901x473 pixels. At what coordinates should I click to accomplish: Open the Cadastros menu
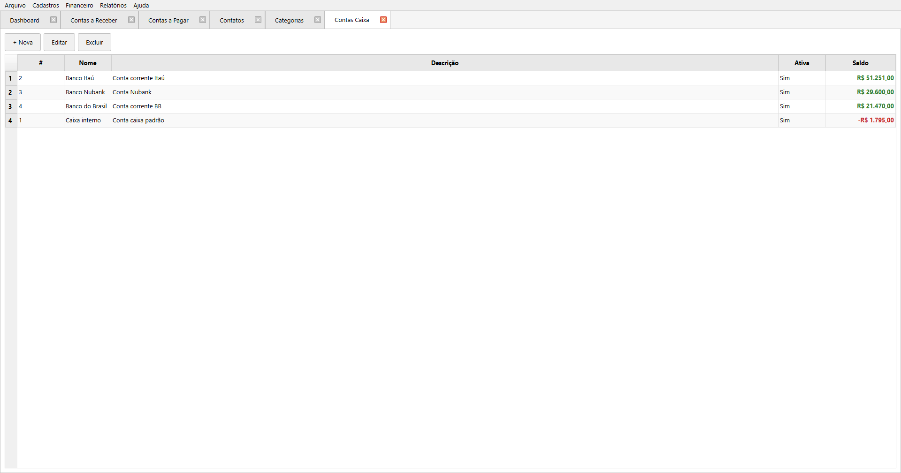(46, 5)
